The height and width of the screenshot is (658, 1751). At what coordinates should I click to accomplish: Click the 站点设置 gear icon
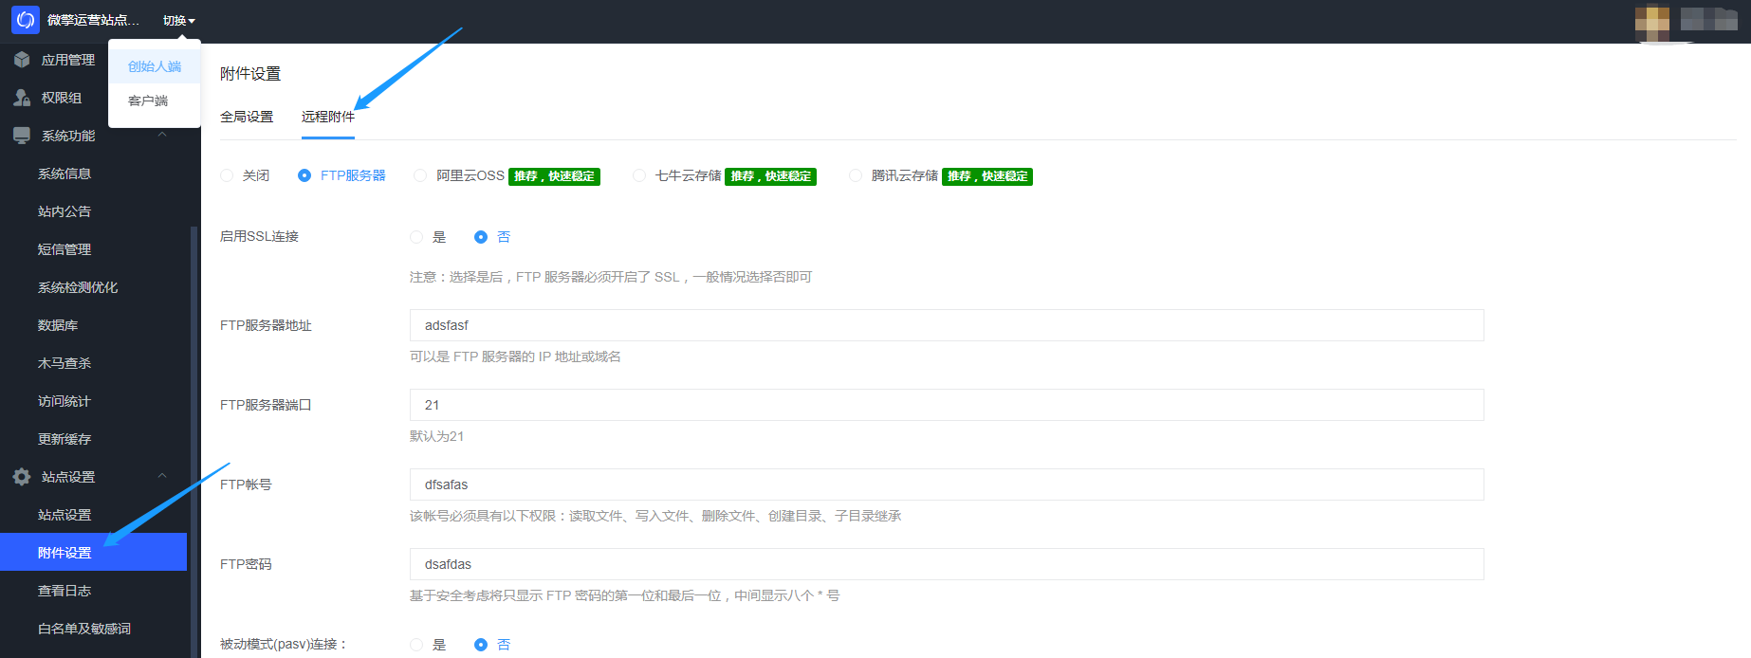tap(22, 477)
